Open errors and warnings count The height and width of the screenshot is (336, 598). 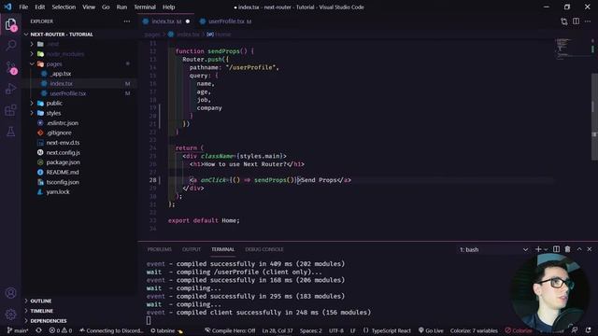tap(60, 330)
